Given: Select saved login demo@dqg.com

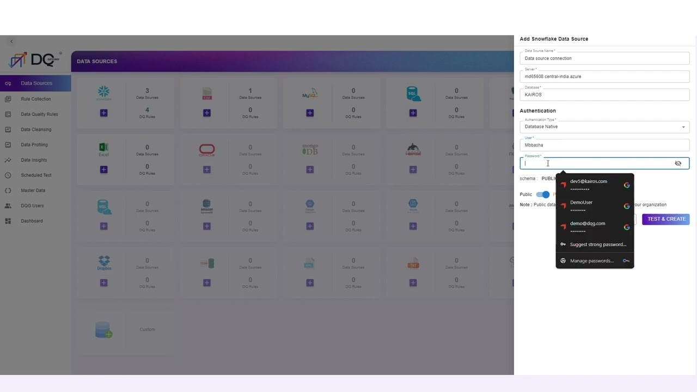Looking at the screenshot, I should (x=595, y=226).
